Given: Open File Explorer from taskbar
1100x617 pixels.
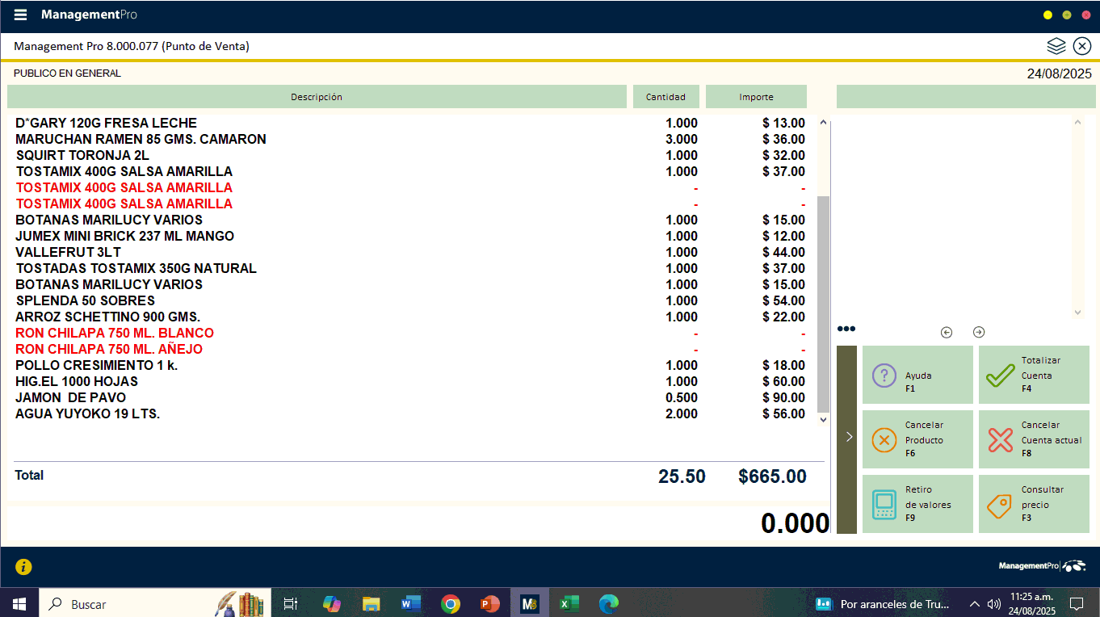Looking at the screenshot, I should click(x=371, y=603).
